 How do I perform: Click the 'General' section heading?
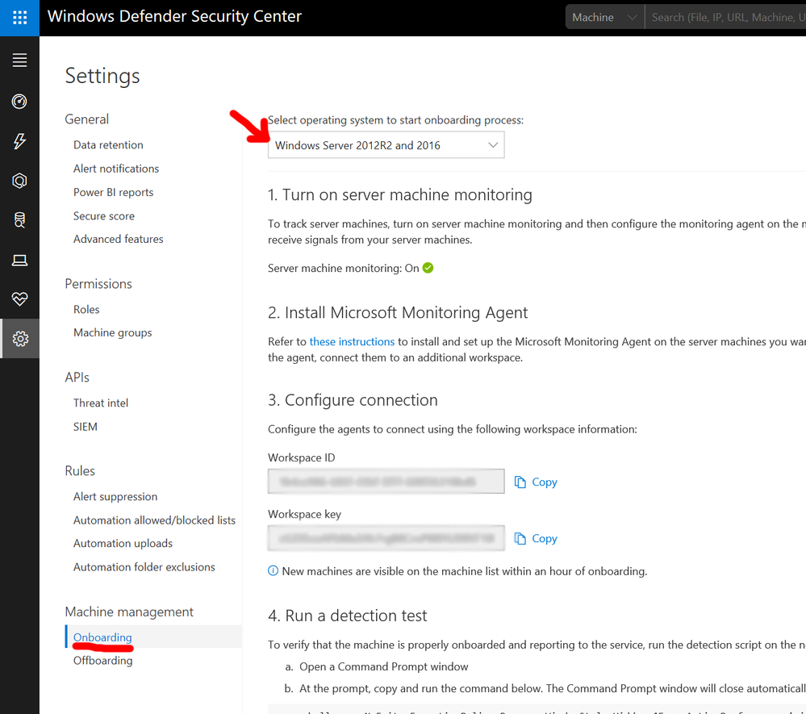[x=87, y=119]
